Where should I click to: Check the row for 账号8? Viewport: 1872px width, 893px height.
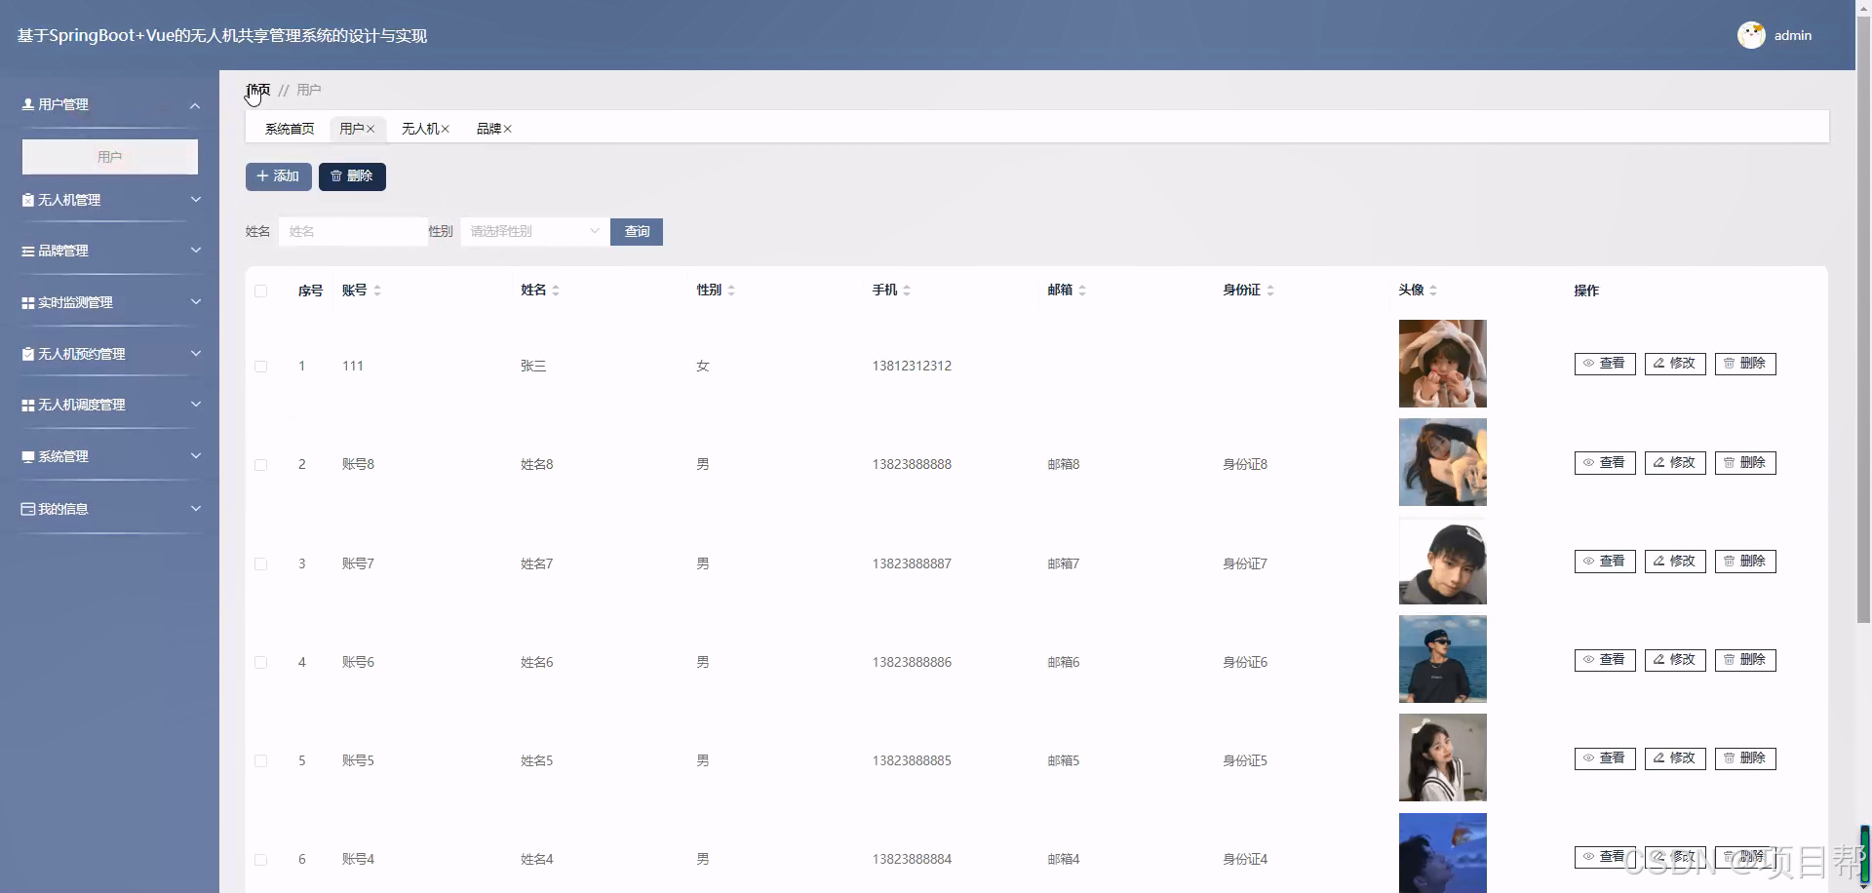tap(260, 465)
